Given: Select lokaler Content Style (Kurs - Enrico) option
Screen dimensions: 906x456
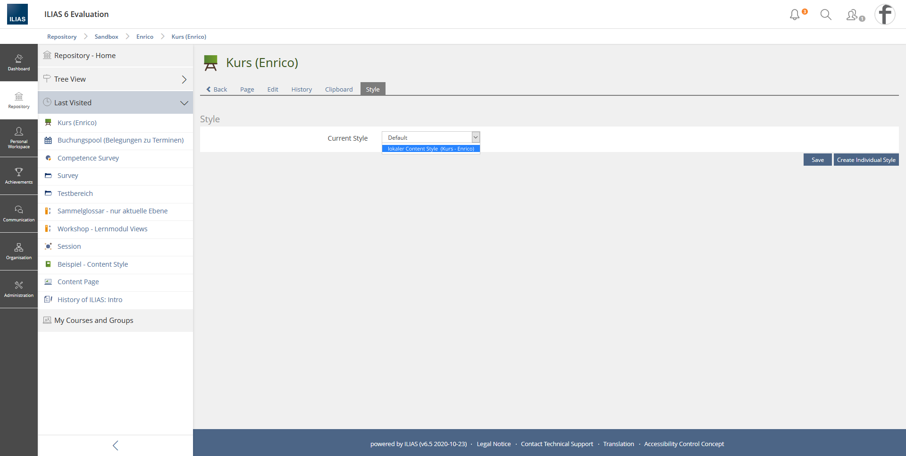Looking at the screenshot, I should pos(430,149).
